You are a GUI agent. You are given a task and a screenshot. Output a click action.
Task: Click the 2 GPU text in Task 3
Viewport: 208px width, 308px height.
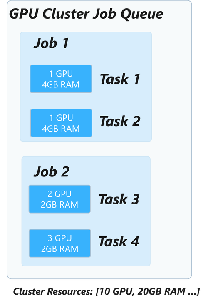pyautogui.click(x=59, y=194)
